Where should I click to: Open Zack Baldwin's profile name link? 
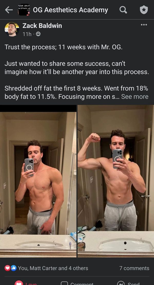point(42,26)
